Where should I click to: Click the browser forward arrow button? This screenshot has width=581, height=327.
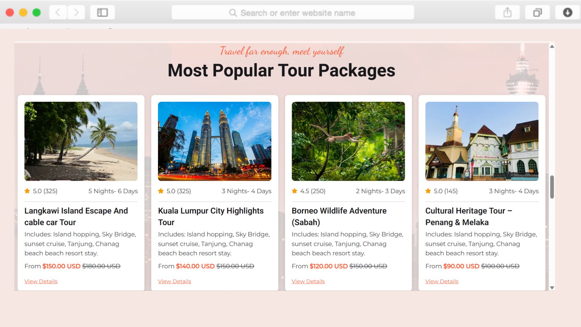(x=76, y=12)
